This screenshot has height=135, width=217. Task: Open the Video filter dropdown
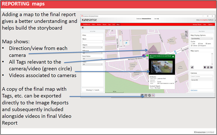(92, 64)
